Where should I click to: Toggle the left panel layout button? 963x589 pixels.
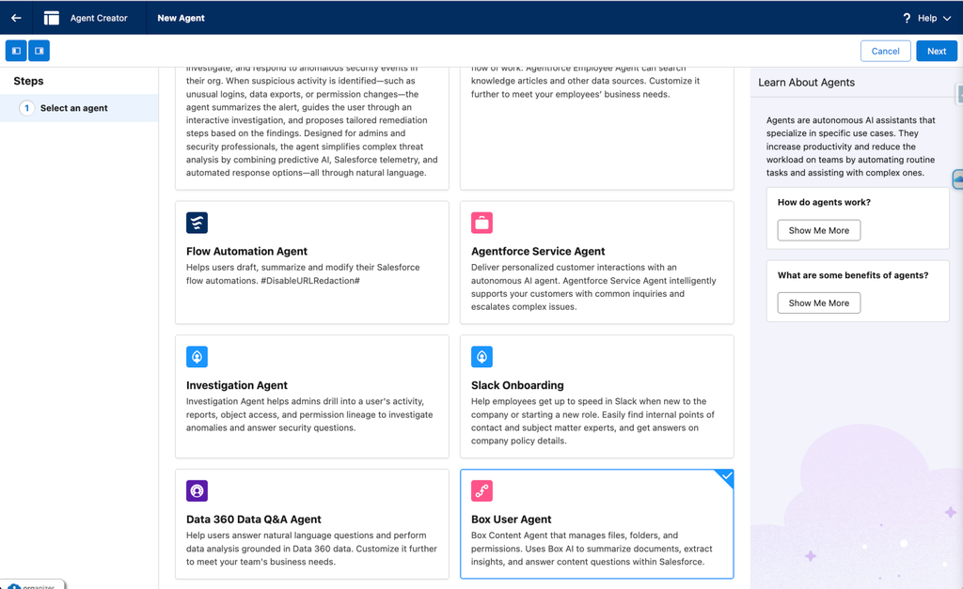17,51
